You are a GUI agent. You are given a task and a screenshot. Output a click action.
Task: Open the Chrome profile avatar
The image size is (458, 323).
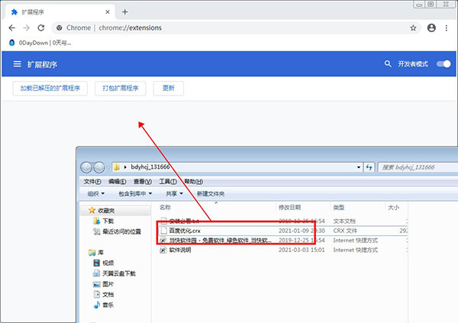(431, 27)
